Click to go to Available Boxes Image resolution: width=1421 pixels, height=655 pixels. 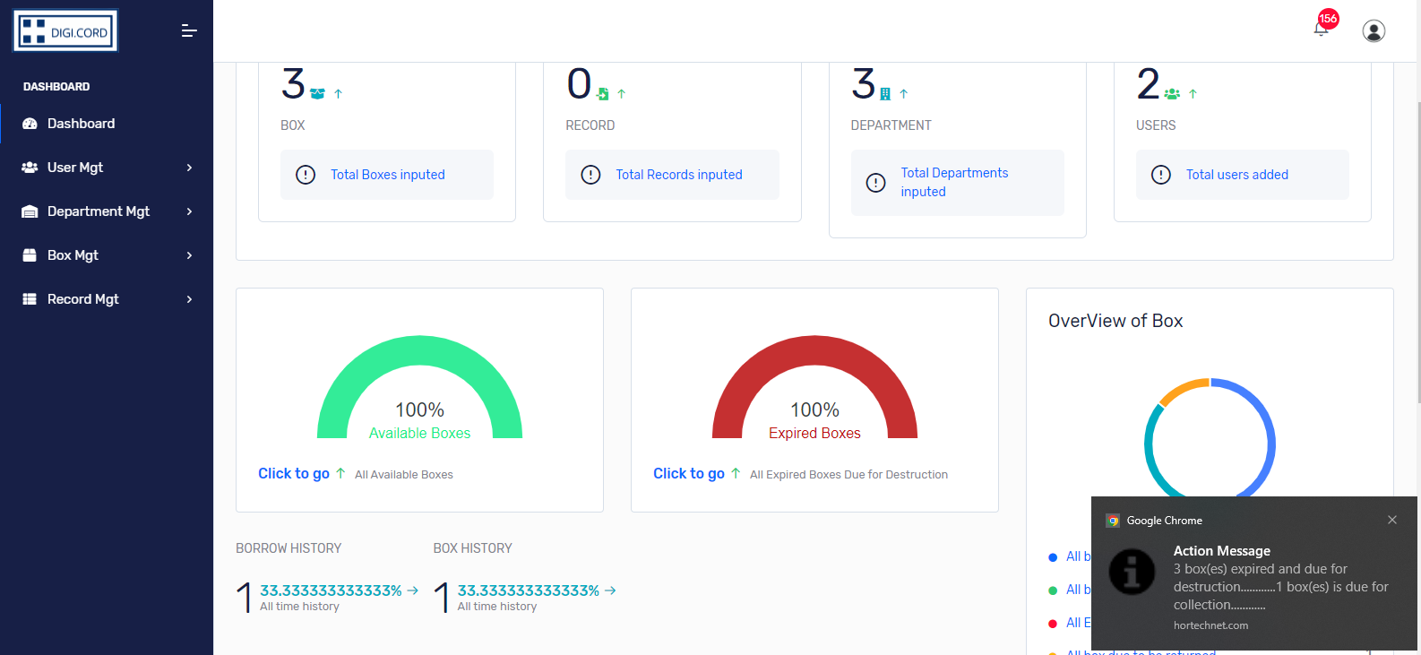pyautogui.click(x=294, y=473)
